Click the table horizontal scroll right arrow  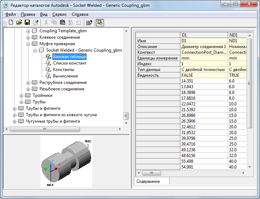click(243, 173)
